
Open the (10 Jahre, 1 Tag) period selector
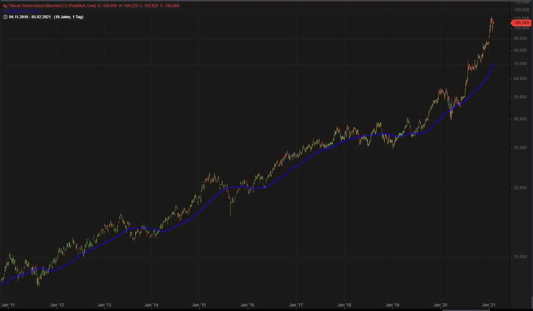[x=68, y=17]
